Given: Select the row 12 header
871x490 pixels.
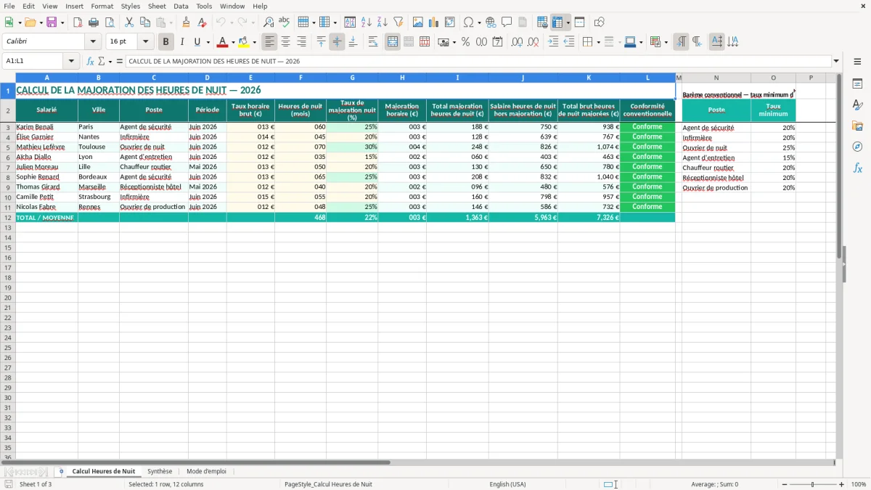Looking at the screenshot, I should (7, 217).
